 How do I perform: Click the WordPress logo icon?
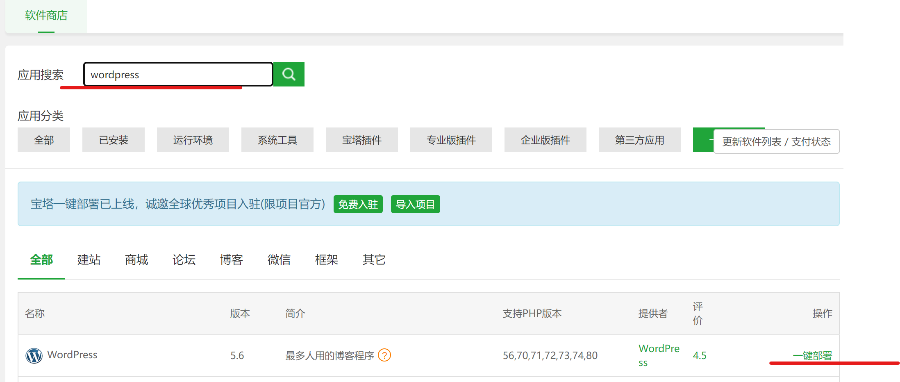(34, 355)
